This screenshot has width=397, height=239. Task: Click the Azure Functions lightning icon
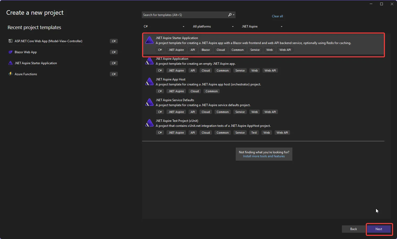pyautogui.click(x=10, y=74)
